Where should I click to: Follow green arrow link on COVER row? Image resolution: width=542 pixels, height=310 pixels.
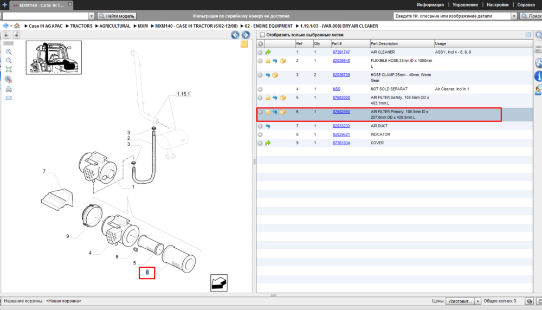[x=268, y=143]
